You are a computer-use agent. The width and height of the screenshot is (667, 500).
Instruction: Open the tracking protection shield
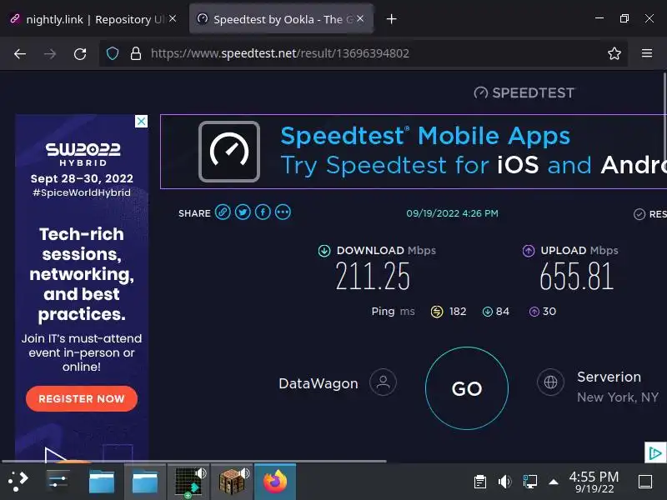(x=113, y=53)
